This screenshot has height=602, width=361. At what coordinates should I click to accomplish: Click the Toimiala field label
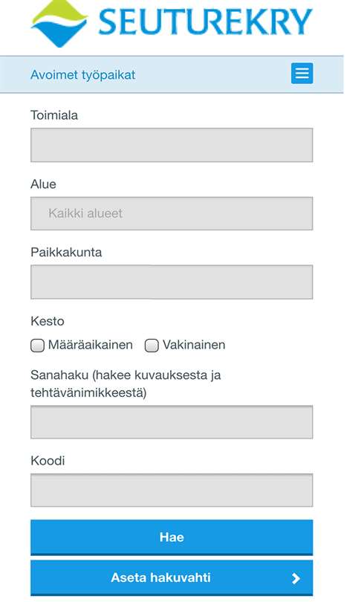54,115
